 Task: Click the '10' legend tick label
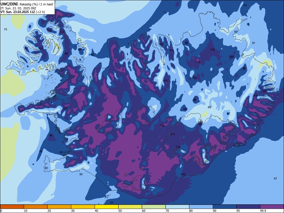(26, 211)
